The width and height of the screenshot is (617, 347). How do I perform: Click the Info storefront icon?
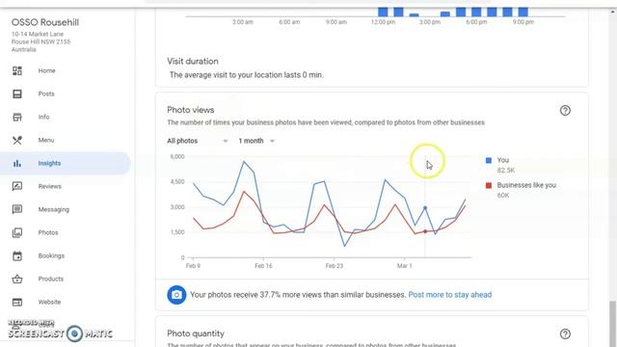(17, 117)
